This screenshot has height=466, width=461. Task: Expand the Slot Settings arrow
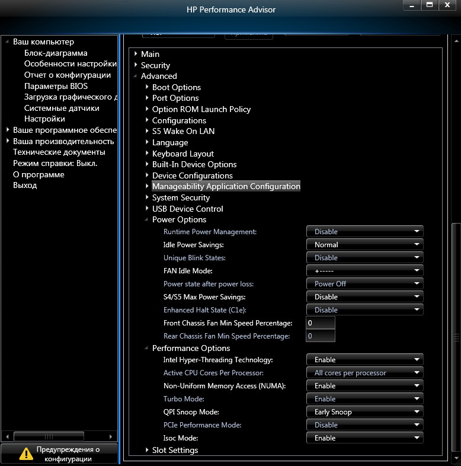click(147, 450)
